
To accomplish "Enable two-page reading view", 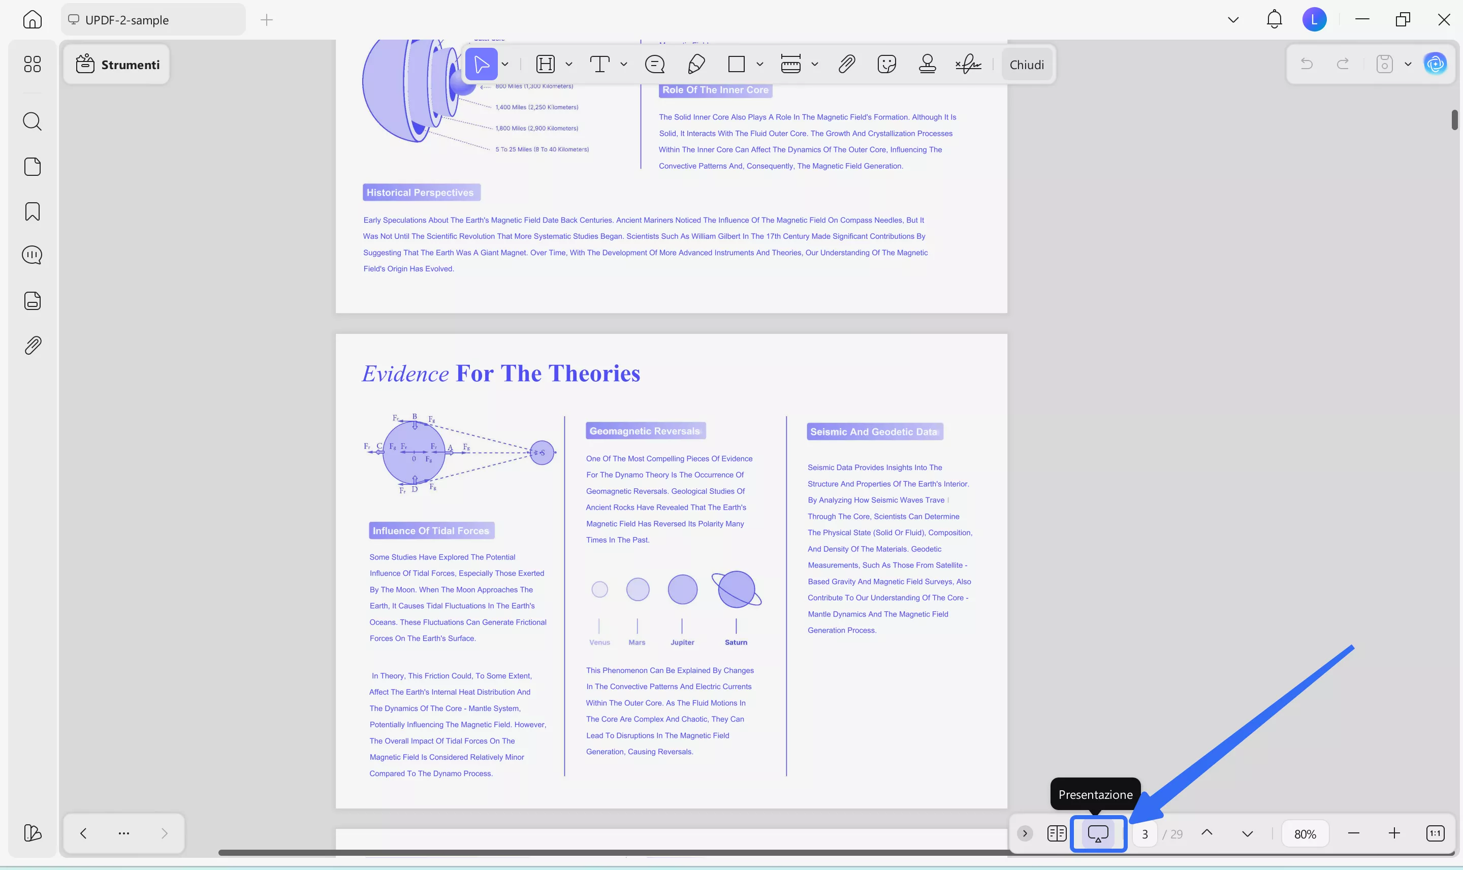I will point(1057,833).
